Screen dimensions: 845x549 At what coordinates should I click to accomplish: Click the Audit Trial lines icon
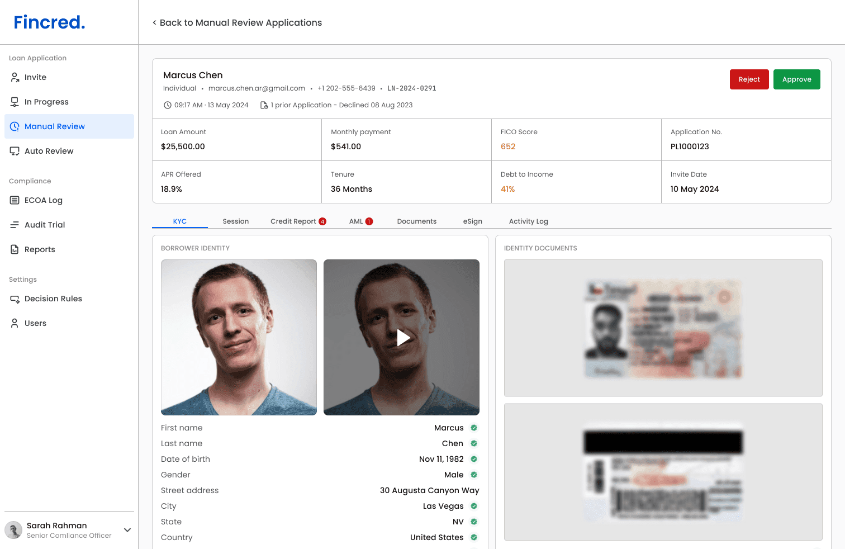pyautogui.click(x=15, y=225)
